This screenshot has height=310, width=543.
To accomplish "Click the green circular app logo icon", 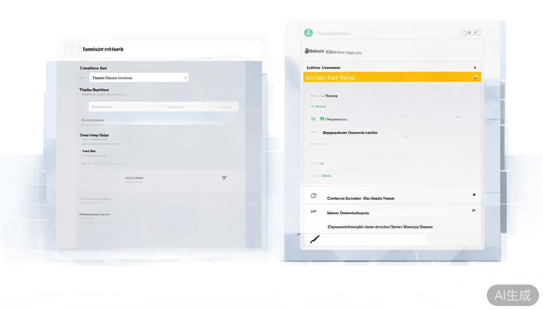I will 308,33.
